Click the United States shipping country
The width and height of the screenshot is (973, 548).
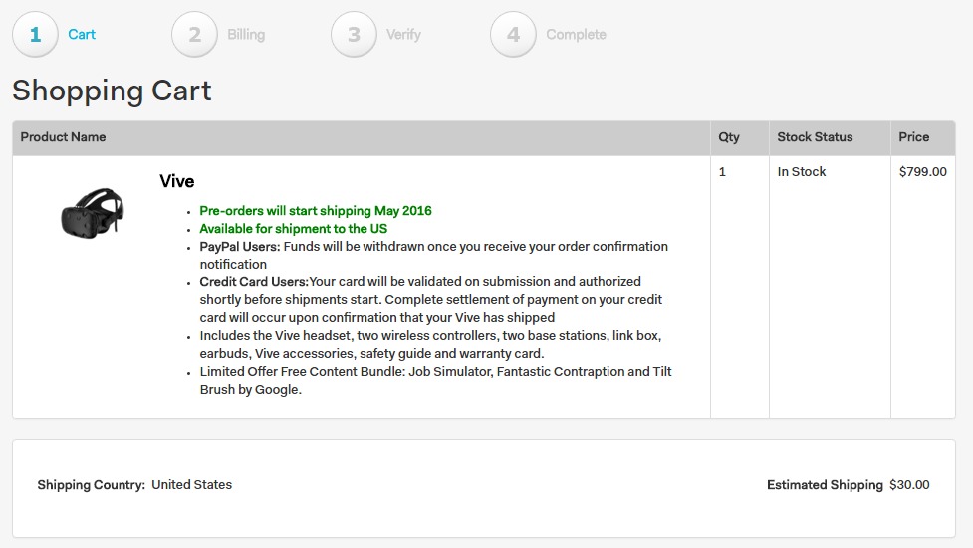pyautogui.click(x=191, y=485)
